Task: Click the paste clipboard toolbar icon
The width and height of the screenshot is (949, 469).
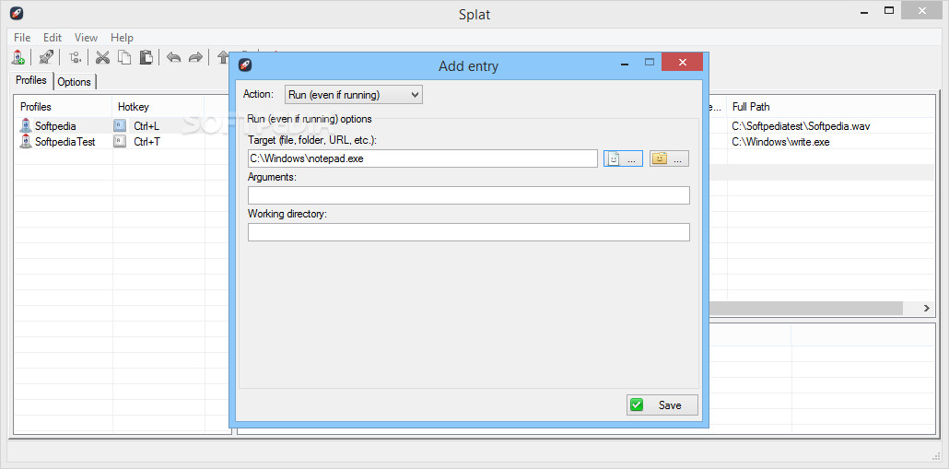Action: point(146,57)
